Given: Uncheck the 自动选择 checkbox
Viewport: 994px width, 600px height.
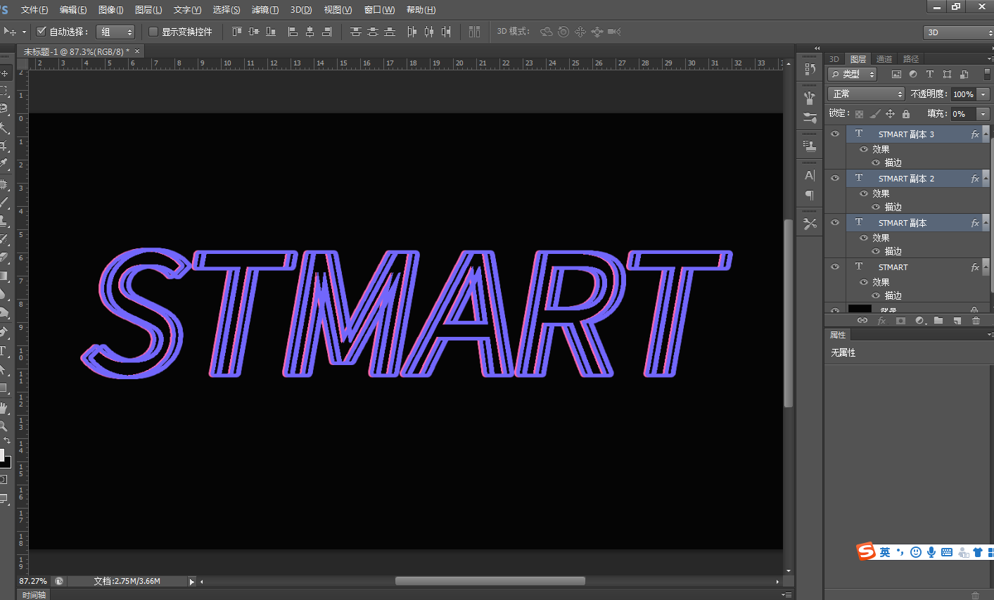Looking at the screenshot, I should (x=42, y=32).
